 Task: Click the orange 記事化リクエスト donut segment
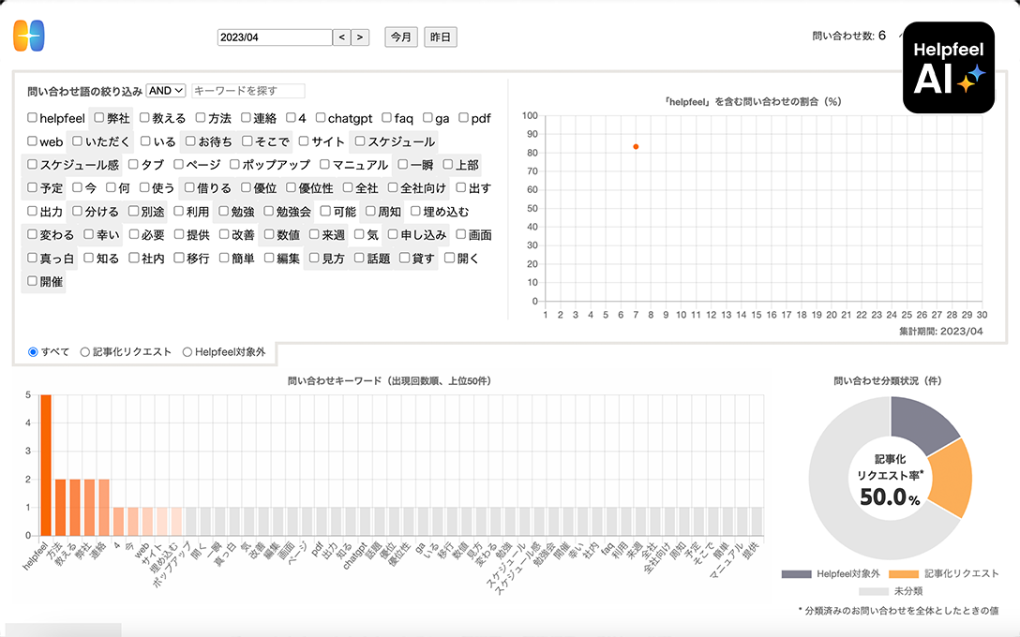[x=953, y=478]
